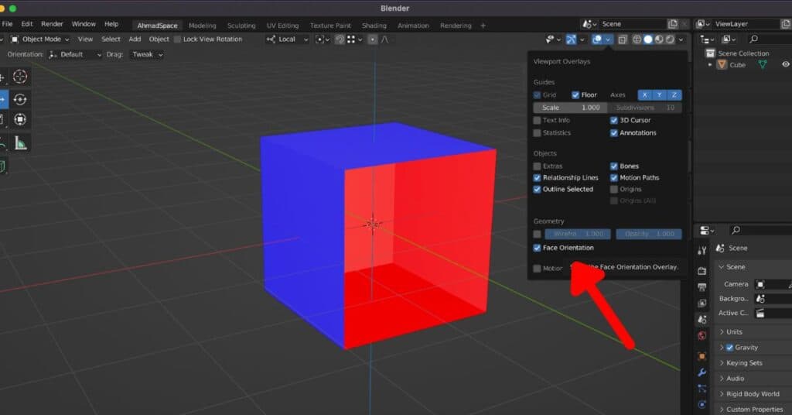Open the Modifier properties wrench tab
This screenshot has height=415, width=792.
click(702, 372)
